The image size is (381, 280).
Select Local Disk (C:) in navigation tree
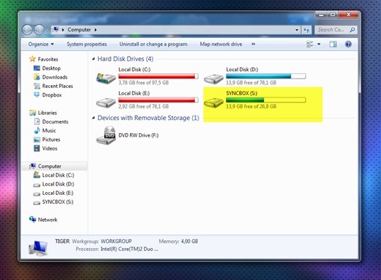point(58,175)
